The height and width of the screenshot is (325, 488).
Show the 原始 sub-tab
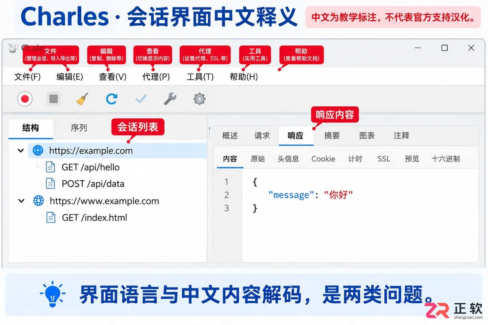(258, 159)
